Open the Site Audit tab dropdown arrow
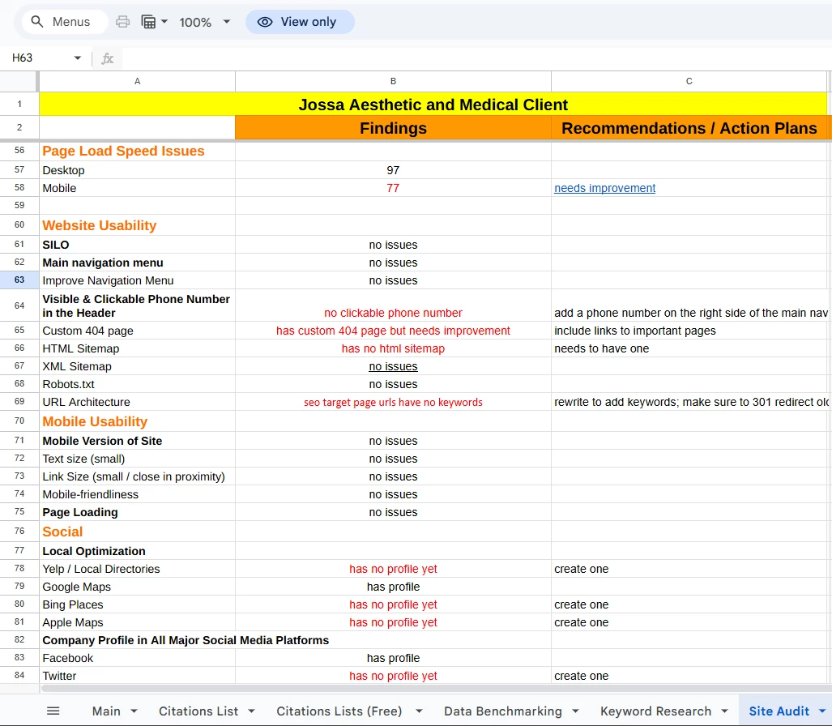Screen dimensions: 832x726 coord(822,711)
